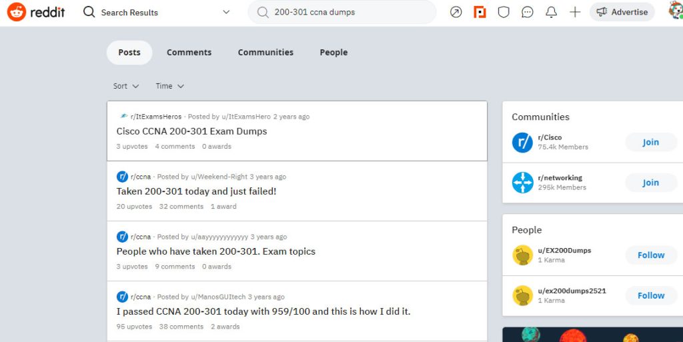
Task: Click '9 comments' on Exam topics post
Action: tap(175, 267)
